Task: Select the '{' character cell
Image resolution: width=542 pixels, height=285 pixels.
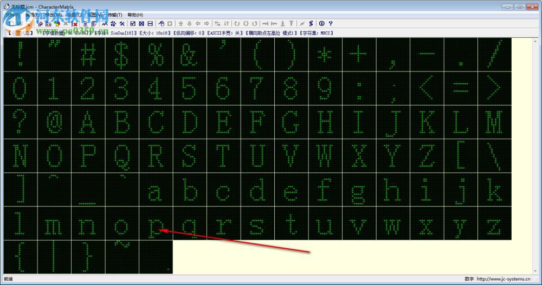Action: 21,257
